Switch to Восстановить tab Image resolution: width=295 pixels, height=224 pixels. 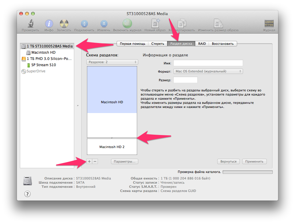point(223,44)
